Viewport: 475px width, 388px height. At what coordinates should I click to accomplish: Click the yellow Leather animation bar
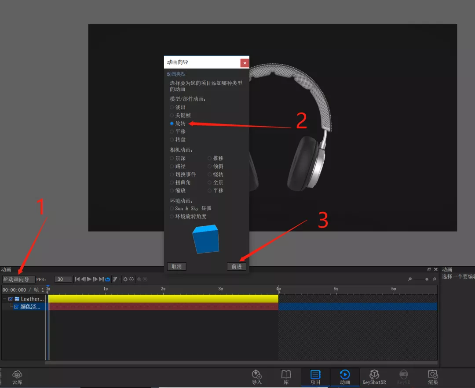pyautogui.click(x=163, y=299)
